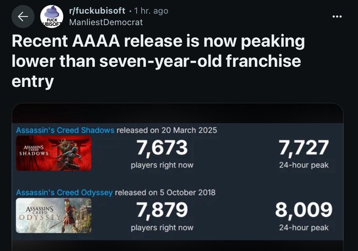Tap '24-hour peak' label under Odyssey
358x251 pixels.
[x=304, y=227]
